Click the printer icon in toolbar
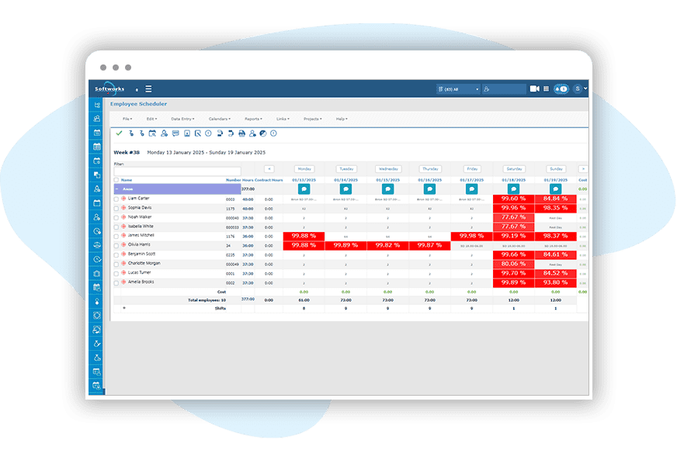Image resolution: width=677 pixels, height=450 pixels. [x=241, y=133]
